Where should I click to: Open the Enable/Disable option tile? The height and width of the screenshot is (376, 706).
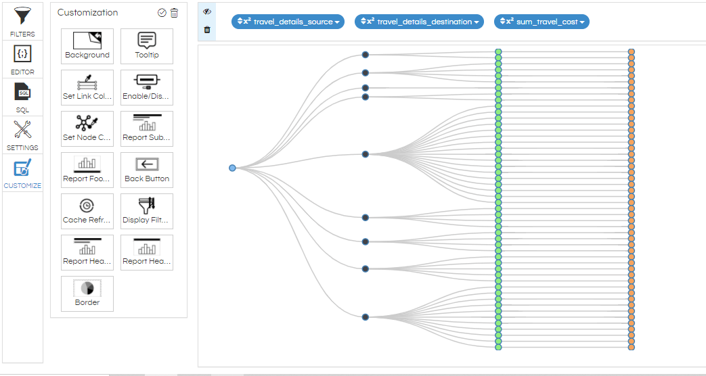(x=147, y=88)
